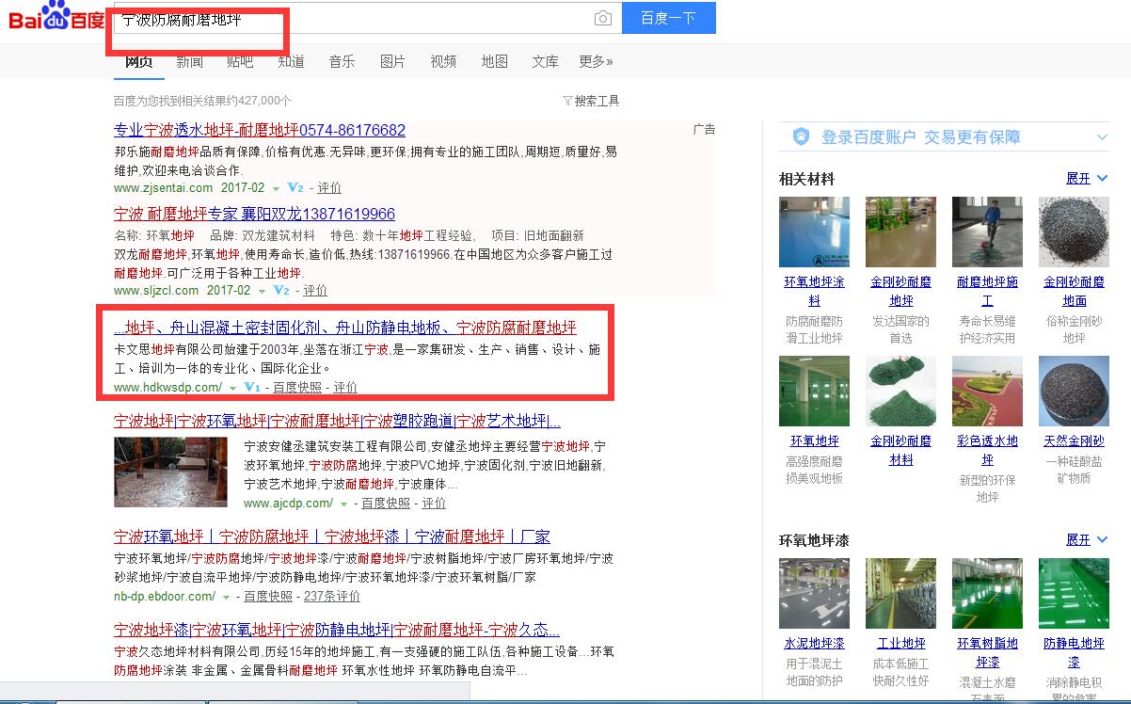Click stone floor thumbnail of ajcdp result
The height and width of the screenshot is (704, 1131).
click(170, 472)
